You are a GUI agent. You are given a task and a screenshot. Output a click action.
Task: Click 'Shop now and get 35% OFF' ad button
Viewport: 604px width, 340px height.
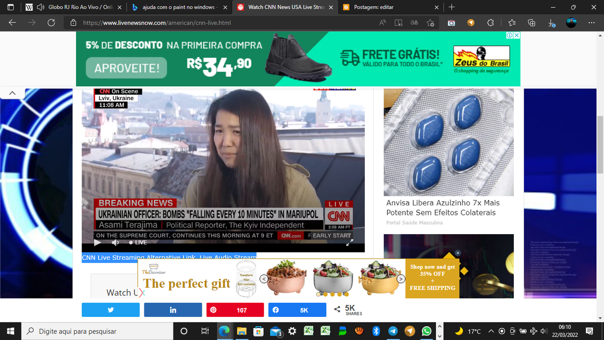(432, 277)
